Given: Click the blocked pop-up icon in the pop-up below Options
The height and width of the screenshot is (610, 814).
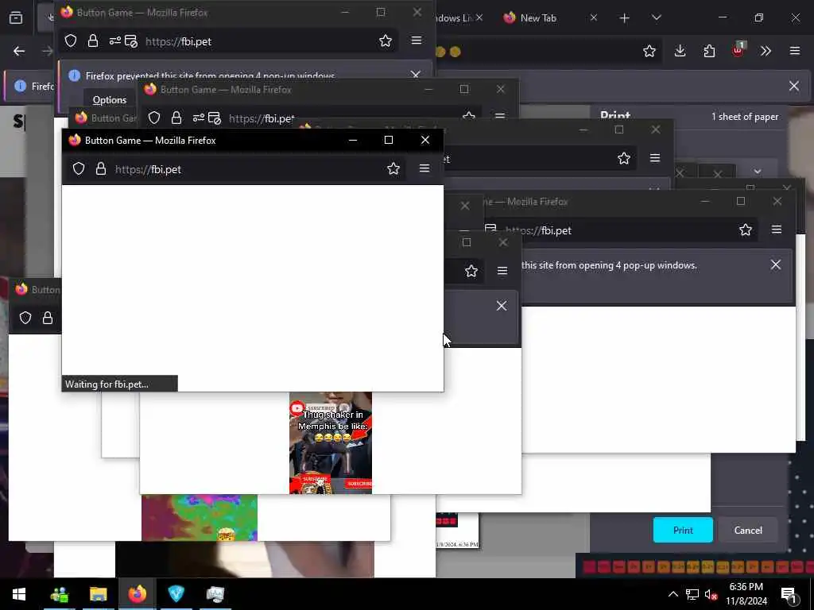Looking at the screenshot, I should pyautogui.click(x=215, y=118).
